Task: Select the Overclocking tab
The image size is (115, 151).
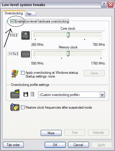Action: coord(14,13)
